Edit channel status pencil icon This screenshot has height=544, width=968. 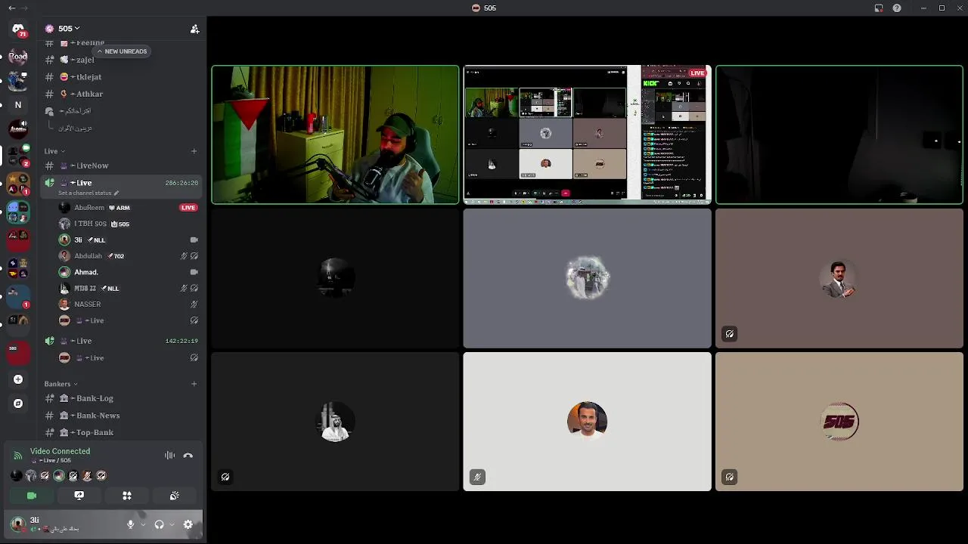pyautogui.click(x=116, y=193)
